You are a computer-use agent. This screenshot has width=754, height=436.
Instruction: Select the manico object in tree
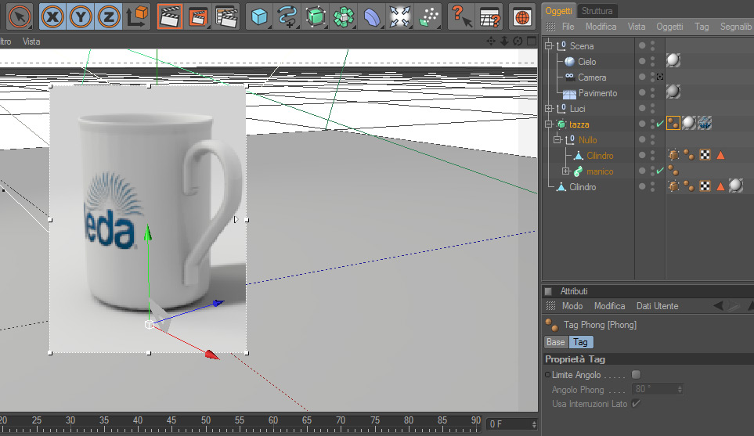(600, 171)
